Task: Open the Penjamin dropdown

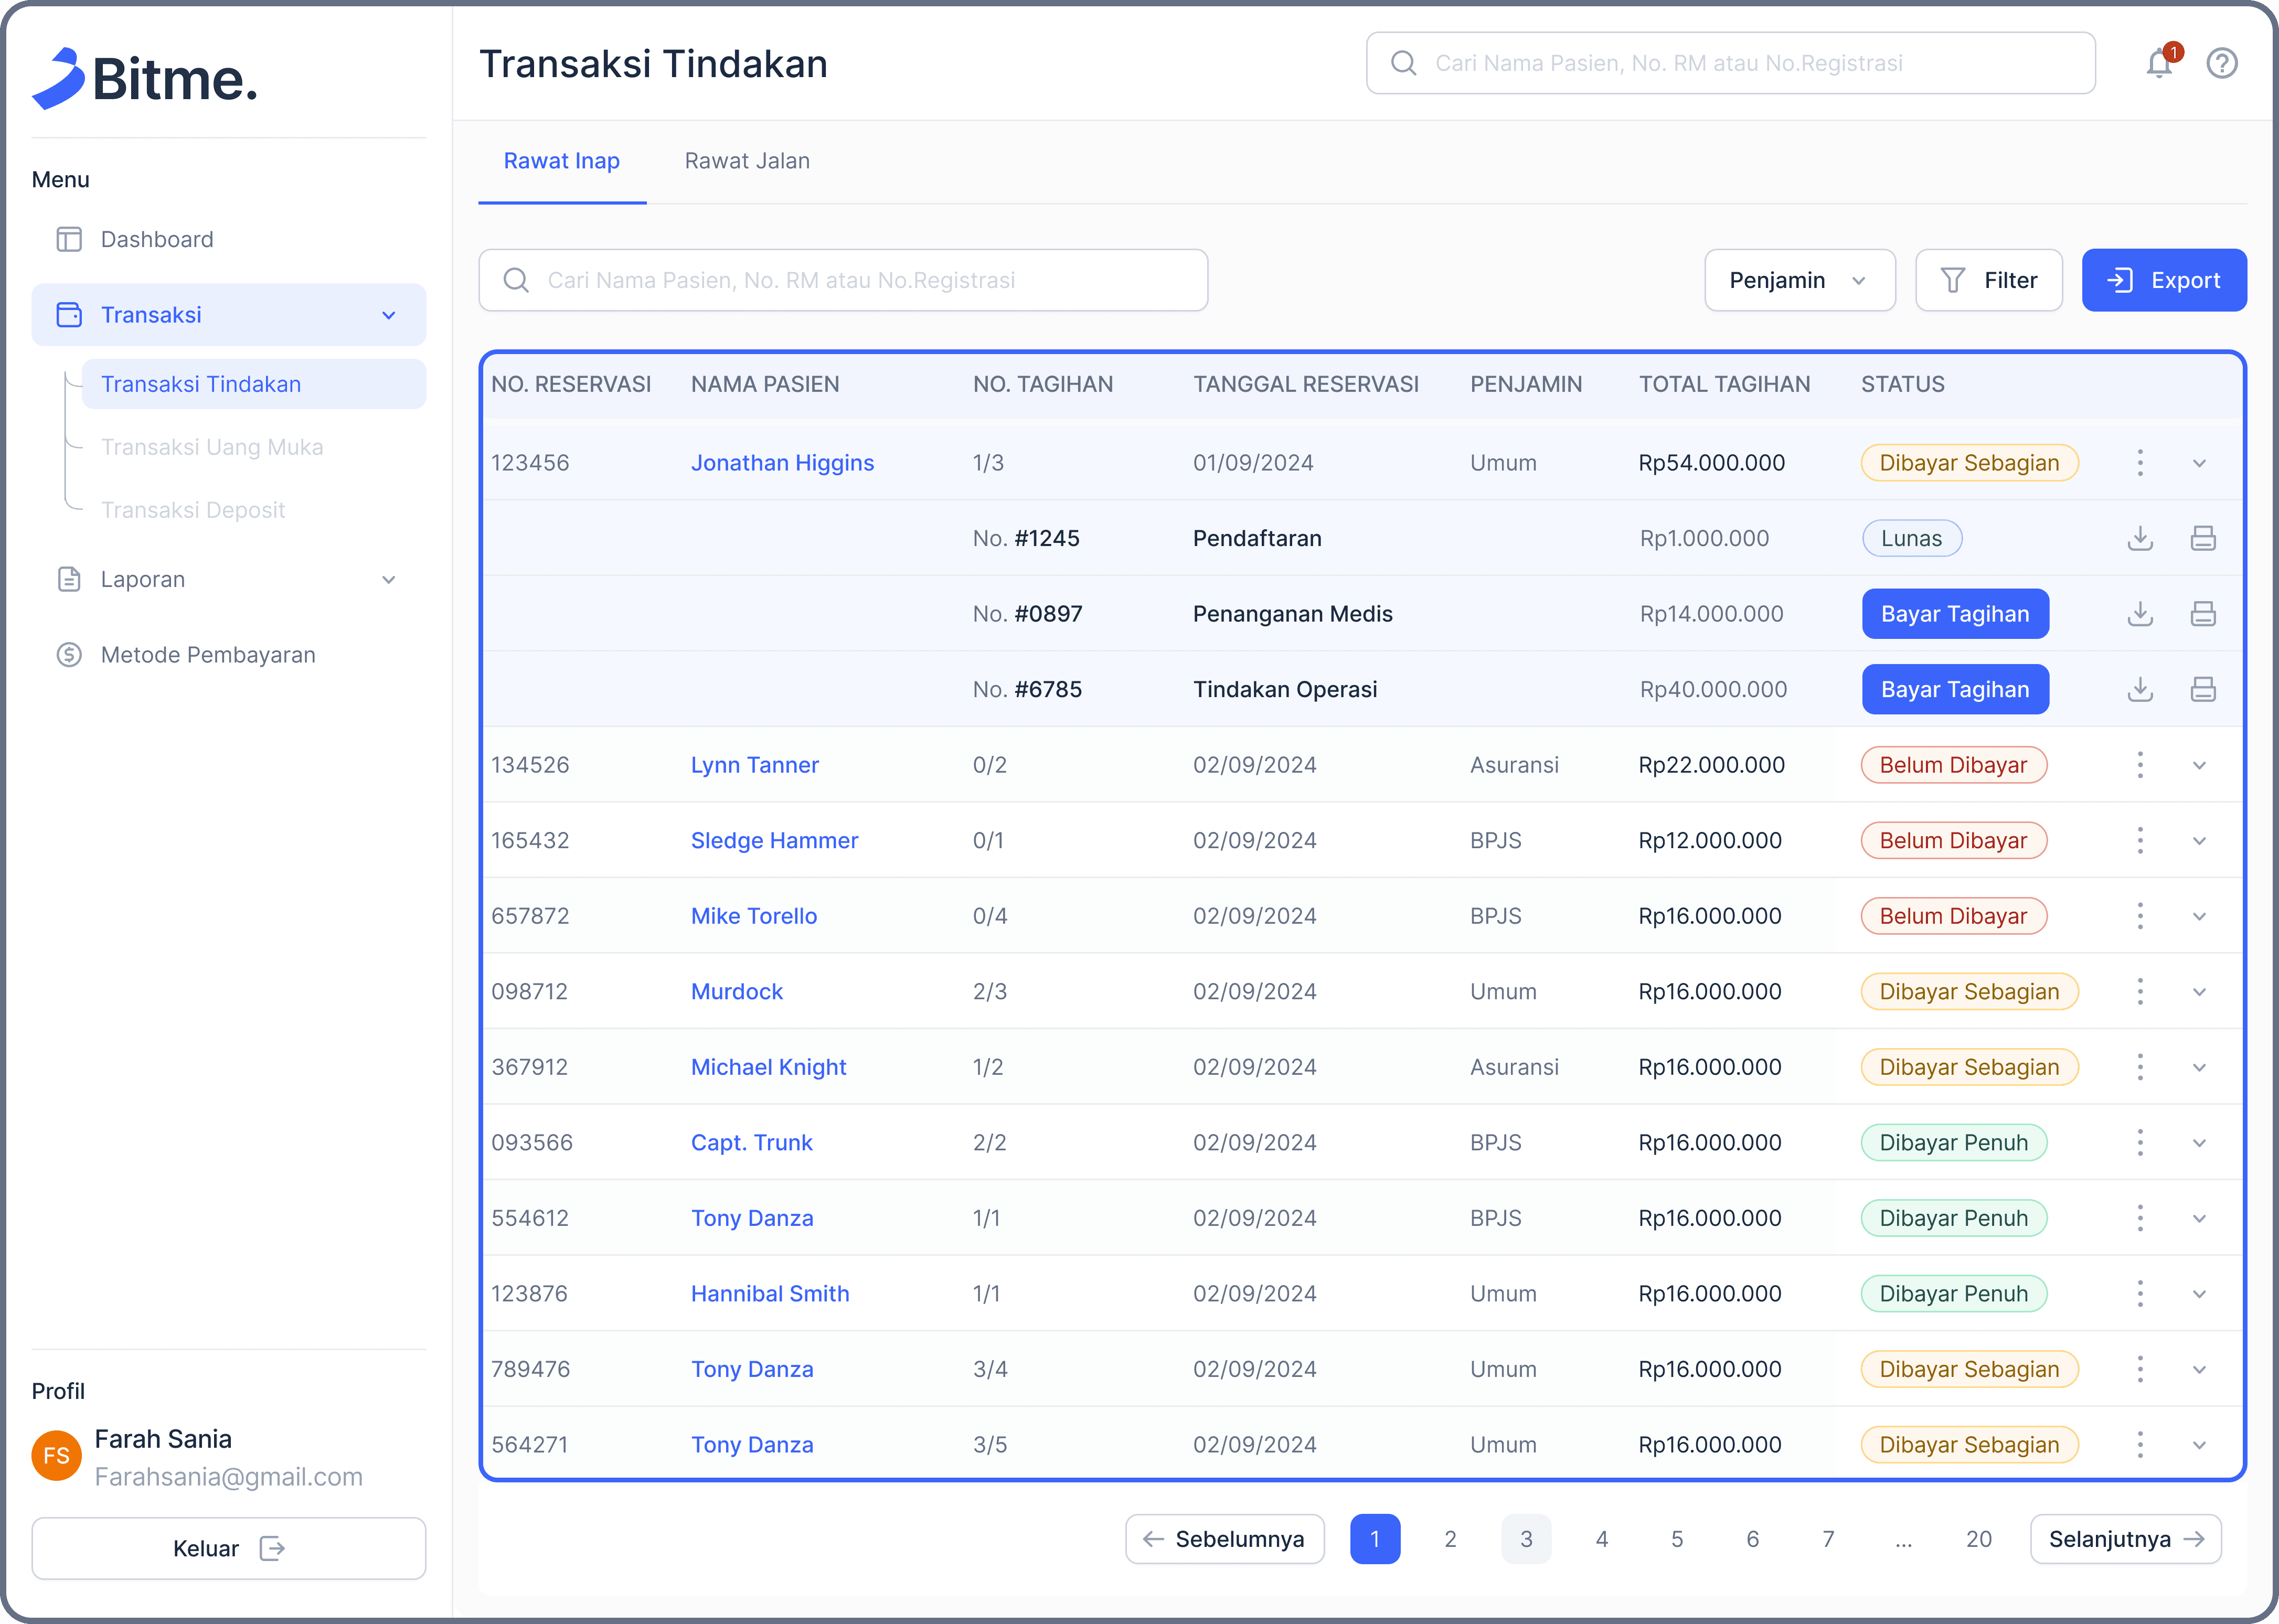Action: point(1798,280)
